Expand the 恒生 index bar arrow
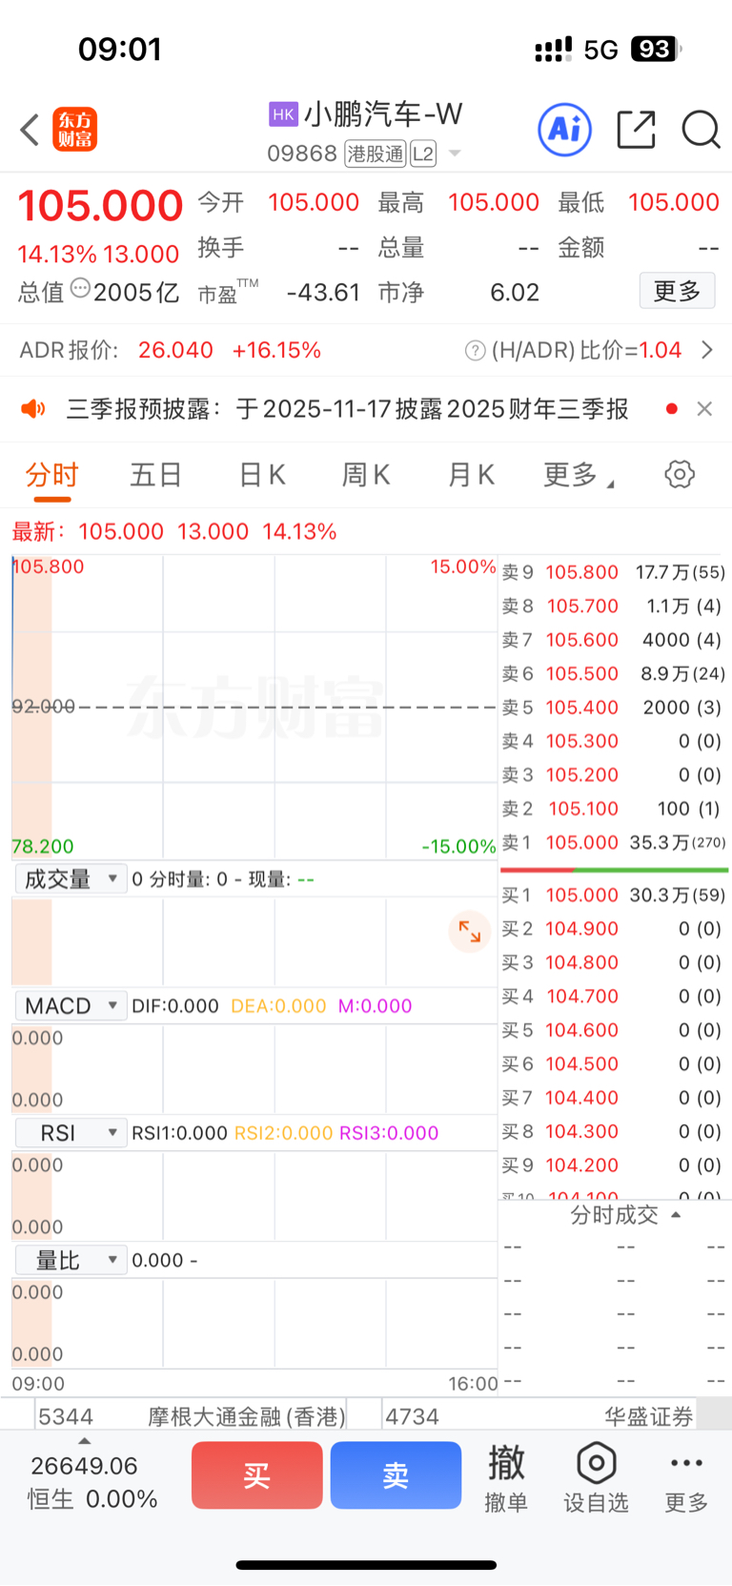Viewport: 732px width, 1586px height. pyautogui.click(x=84, y=1440)
